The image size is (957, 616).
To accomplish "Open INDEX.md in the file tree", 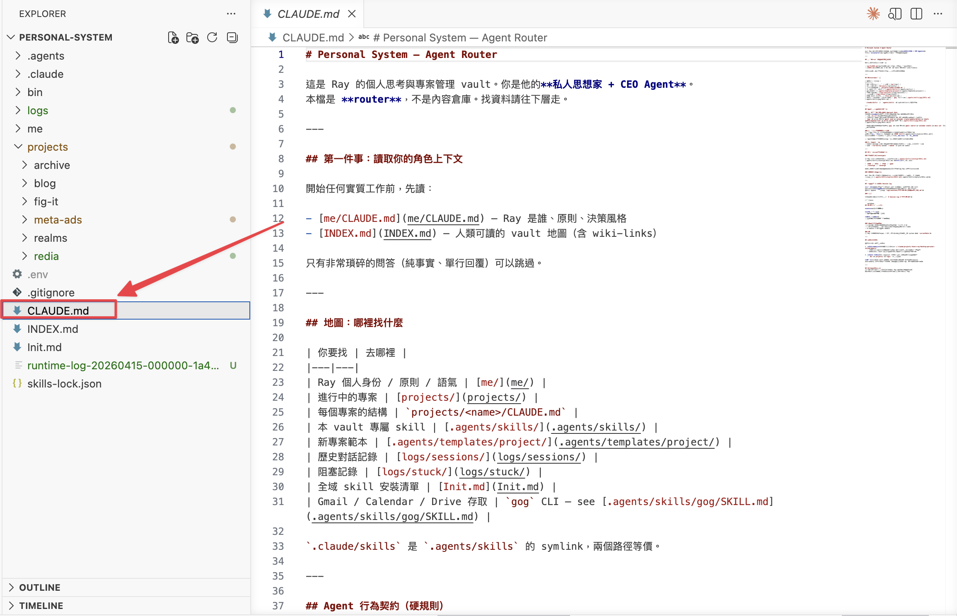I will pyautogui.click(x=53, y=329).
